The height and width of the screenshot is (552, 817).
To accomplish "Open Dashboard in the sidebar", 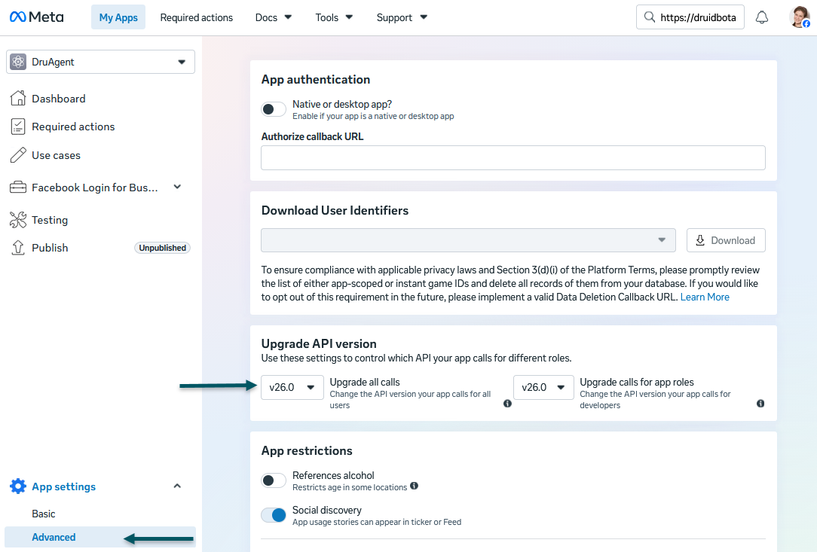I will pos(58,99).
